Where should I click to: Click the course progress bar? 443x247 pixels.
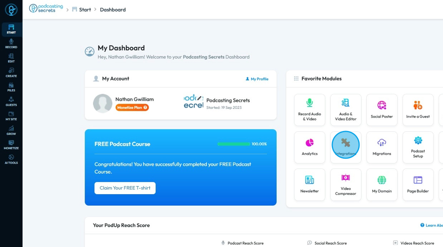coord(234,144)
